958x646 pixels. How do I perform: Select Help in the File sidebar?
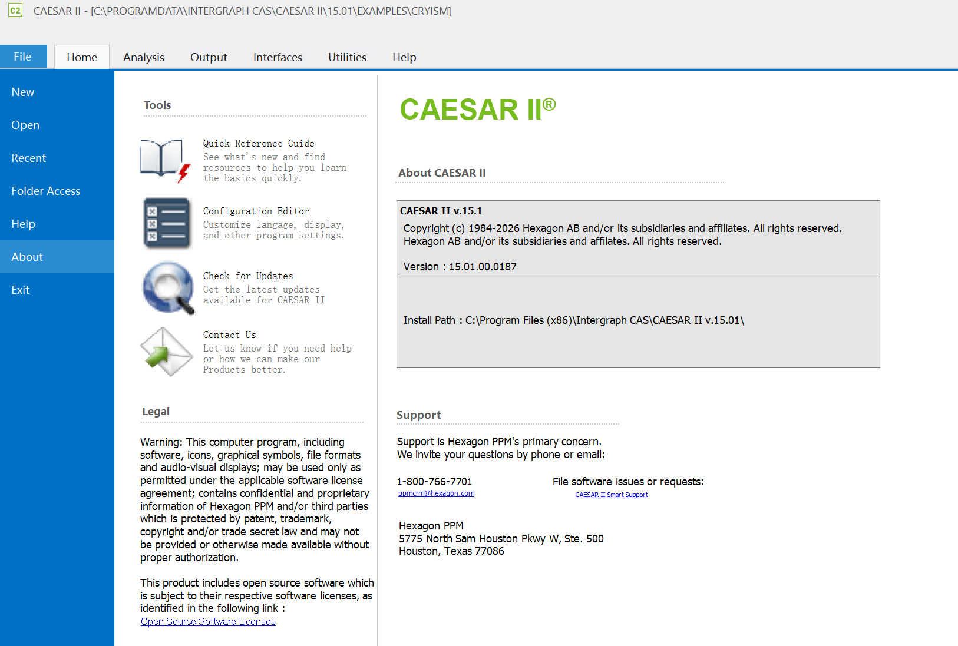click(x=57, y=224)
